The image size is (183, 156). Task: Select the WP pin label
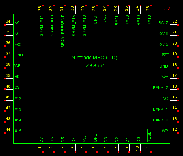pos(165,131)
